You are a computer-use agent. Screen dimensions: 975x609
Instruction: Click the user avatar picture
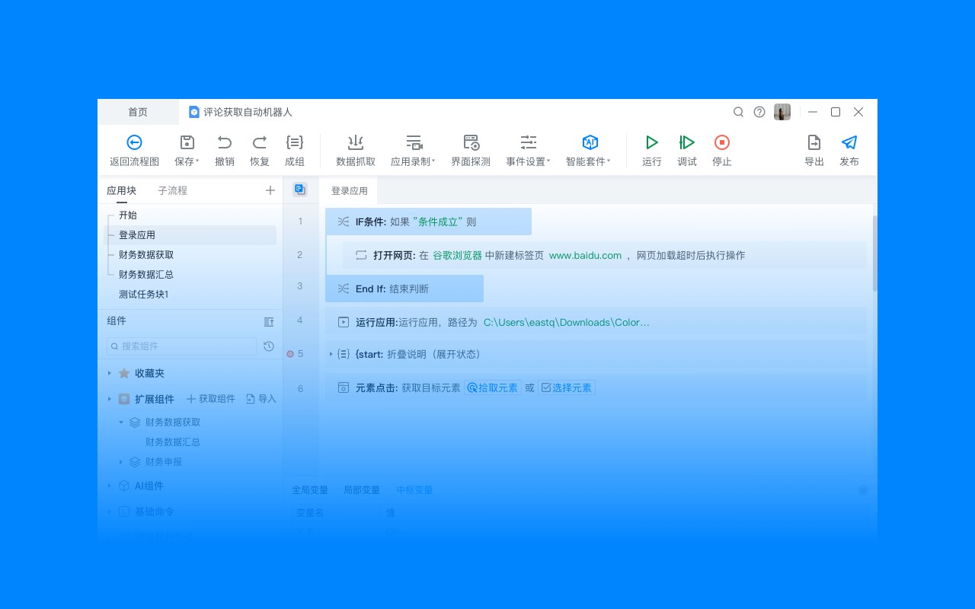tap(782, 112)
